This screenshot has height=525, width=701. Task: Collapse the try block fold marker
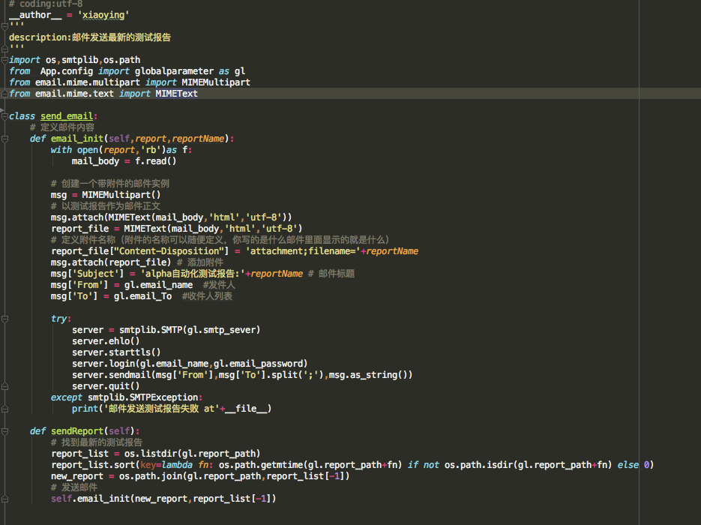4,319
